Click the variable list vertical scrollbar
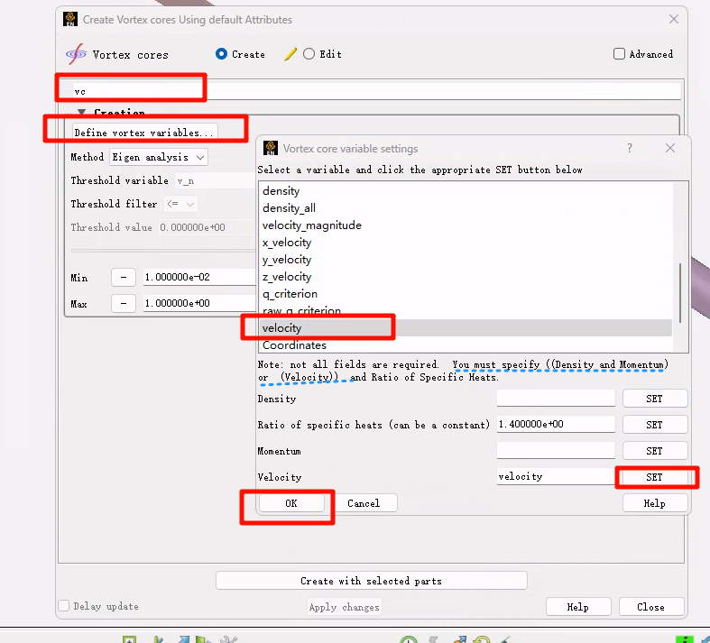The image size is (710, 643). pyautogui.click(x=680, y=289)
